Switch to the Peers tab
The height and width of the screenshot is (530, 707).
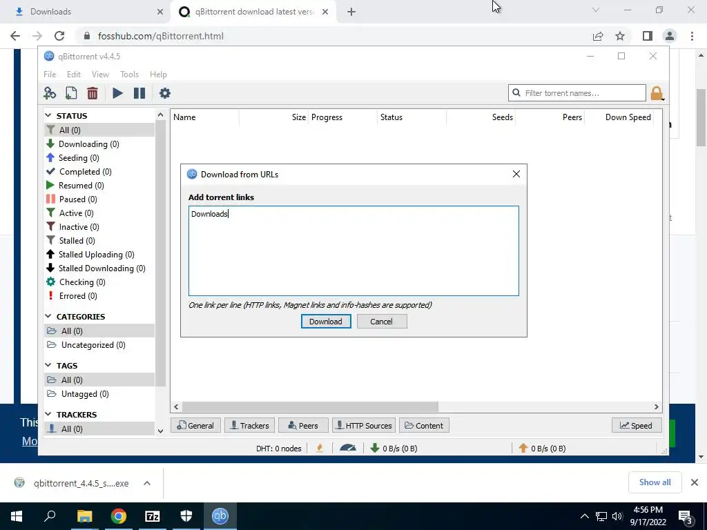point(303,425)
